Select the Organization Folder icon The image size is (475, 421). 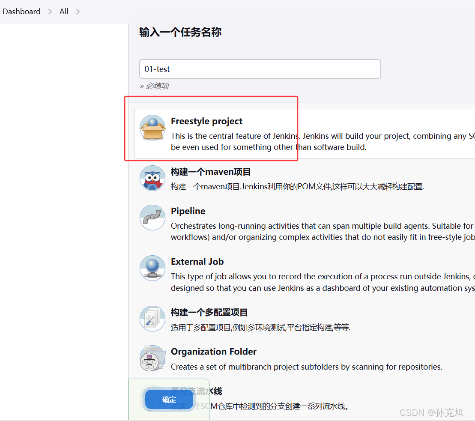[x=152, y=358]
